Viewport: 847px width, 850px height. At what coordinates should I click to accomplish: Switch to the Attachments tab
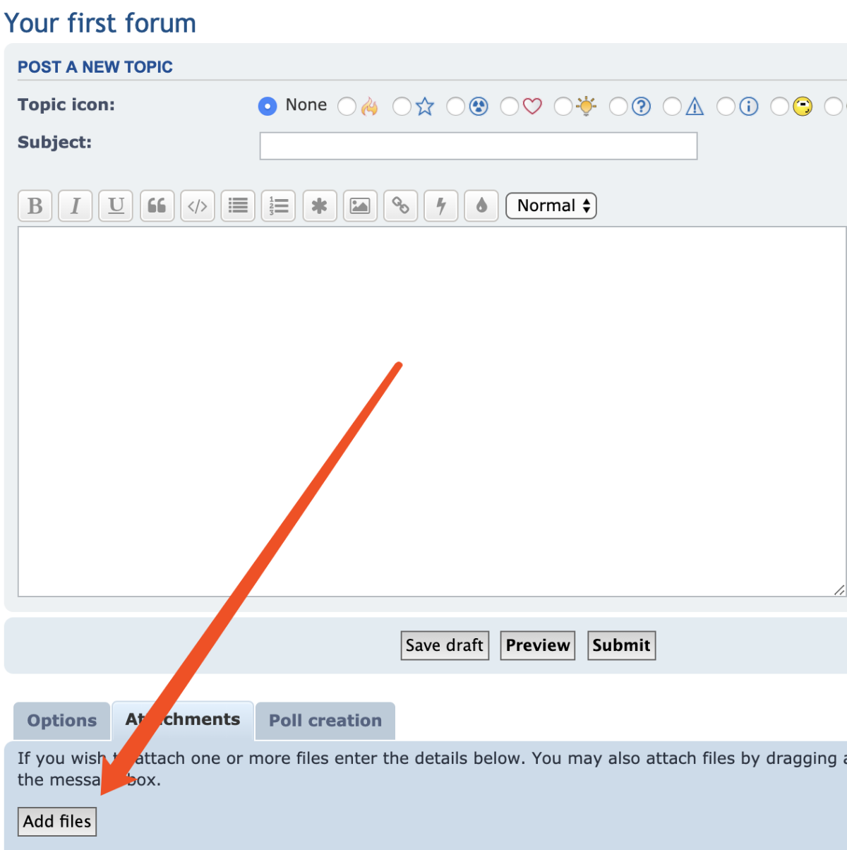[183, 720]
